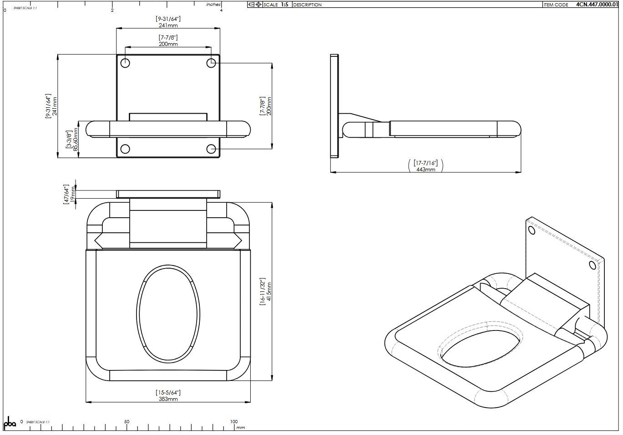This screenshot has height=435, width=623.
Task: Click the pba logo in bottom-left corner
Action: (10, 423)
